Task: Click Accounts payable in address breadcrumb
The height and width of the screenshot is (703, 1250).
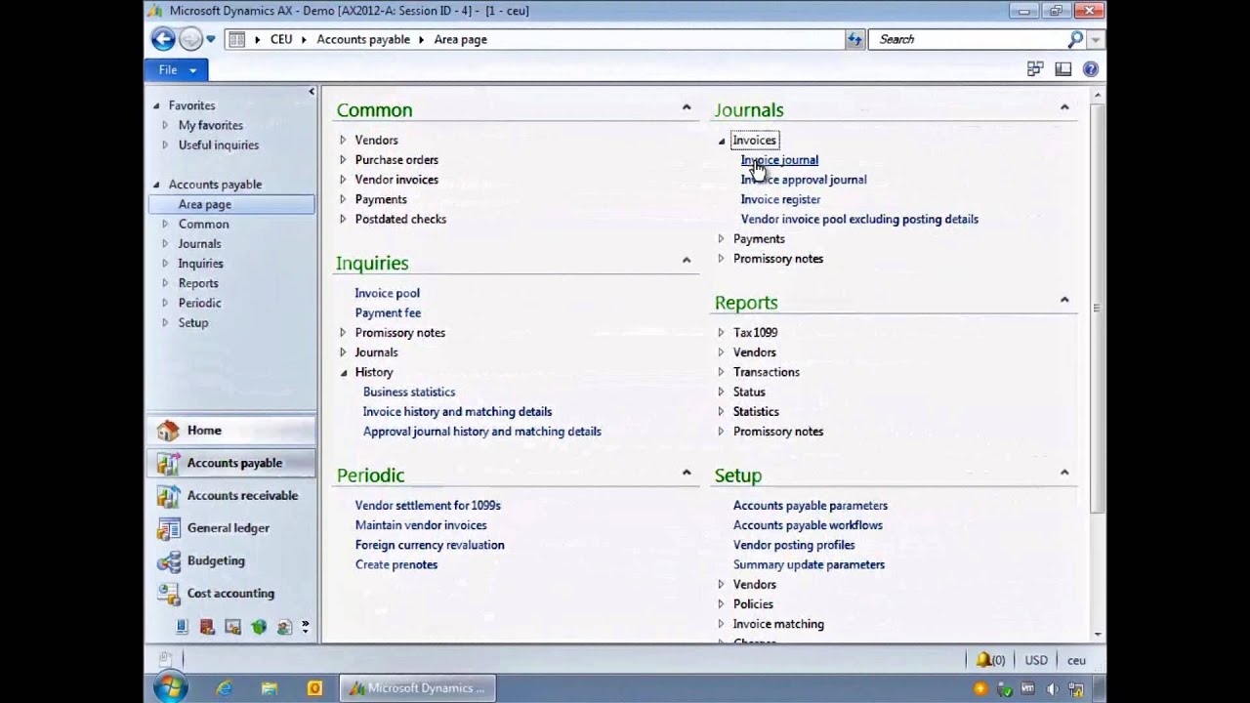Action: pyautogui.click(x=363, y=39)
